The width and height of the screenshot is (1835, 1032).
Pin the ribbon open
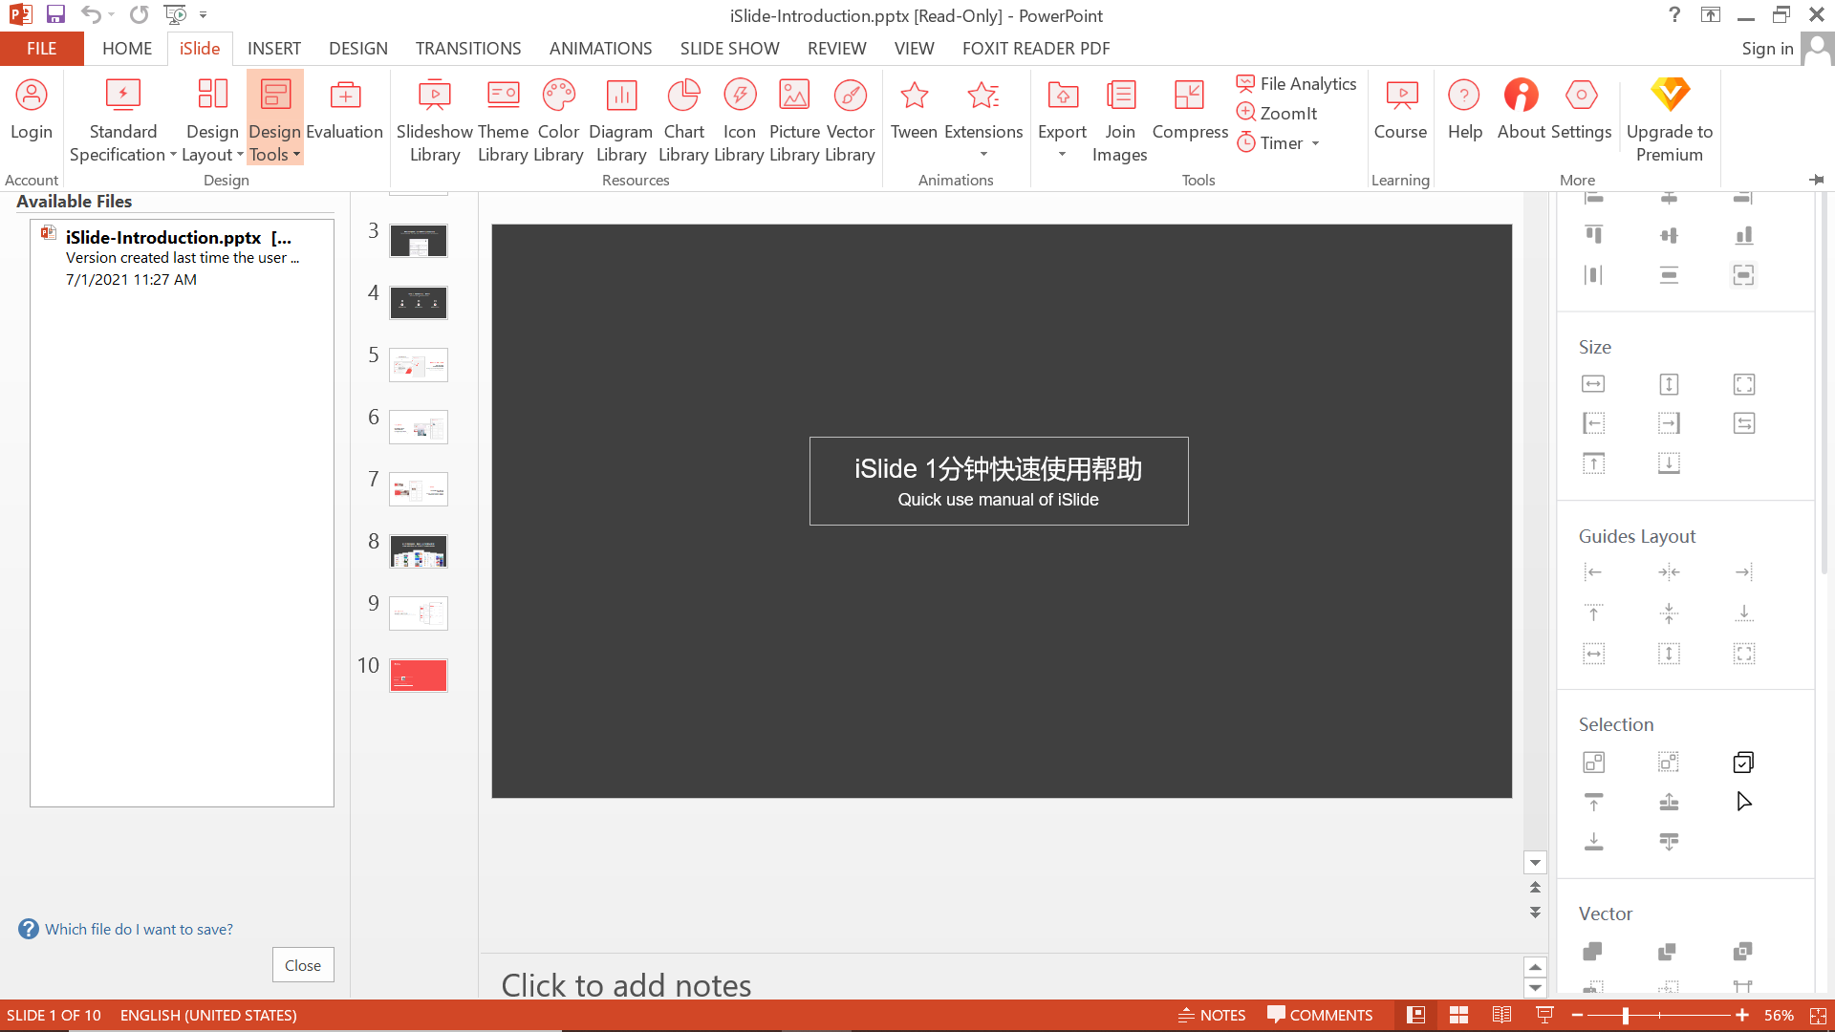(x=1816, y=180)
